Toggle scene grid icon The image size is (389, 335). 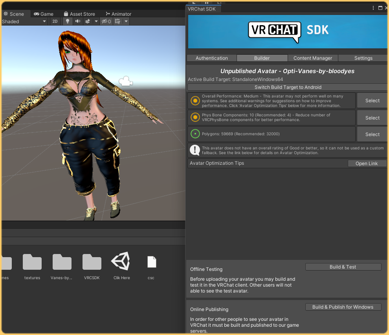click(117, 21)
